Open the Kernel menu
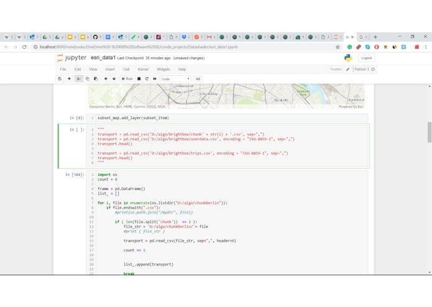Viewport: 432px width, 307px height. coord(143,70)
